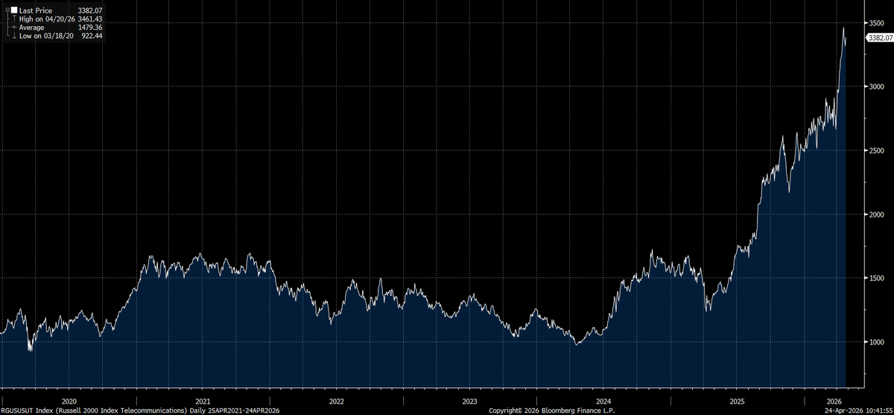Click the white Last Price color swatch

point(13,11)
